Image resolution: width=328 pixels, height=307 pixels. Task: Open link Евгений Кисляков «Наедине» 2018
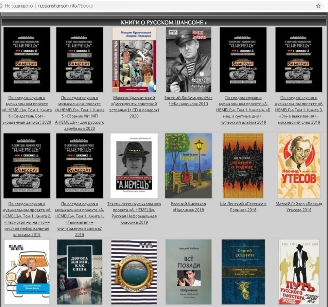click(189, 207)
